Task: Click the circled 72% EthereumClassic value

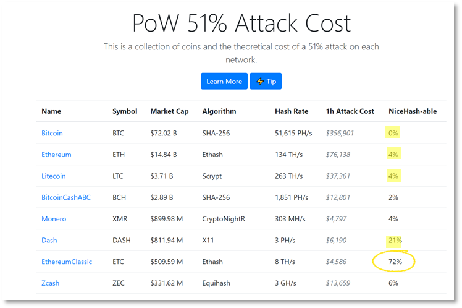Action: tap(395, 262)
